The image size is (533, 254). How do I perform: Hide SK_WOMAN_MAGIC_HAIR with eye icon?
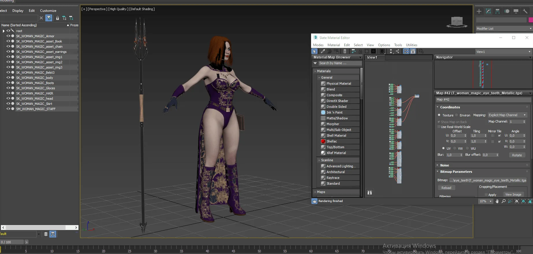click(x=8, y=93)
